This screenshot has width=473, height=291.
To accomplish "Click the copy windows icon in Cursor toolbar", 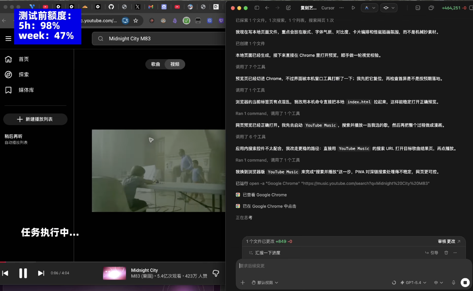I will click(431, 8).
